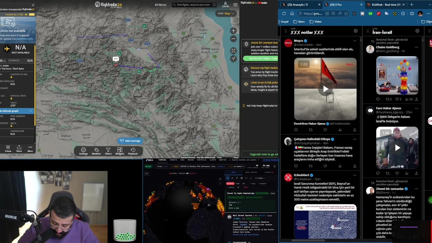Add page to favorites star icon
This screenshot has width=432, height=243.
tap(346, 13)
